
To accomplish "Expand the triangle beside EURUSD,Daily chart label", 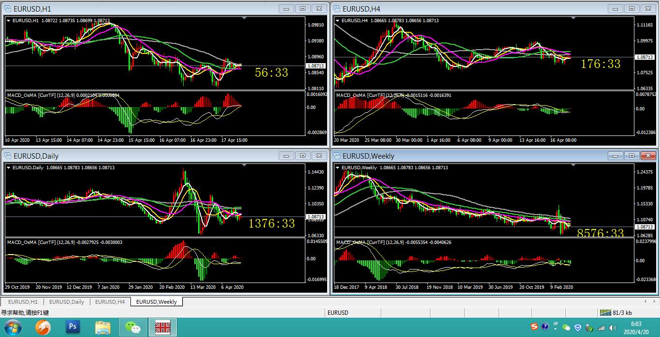I will (x=8, y=167).
